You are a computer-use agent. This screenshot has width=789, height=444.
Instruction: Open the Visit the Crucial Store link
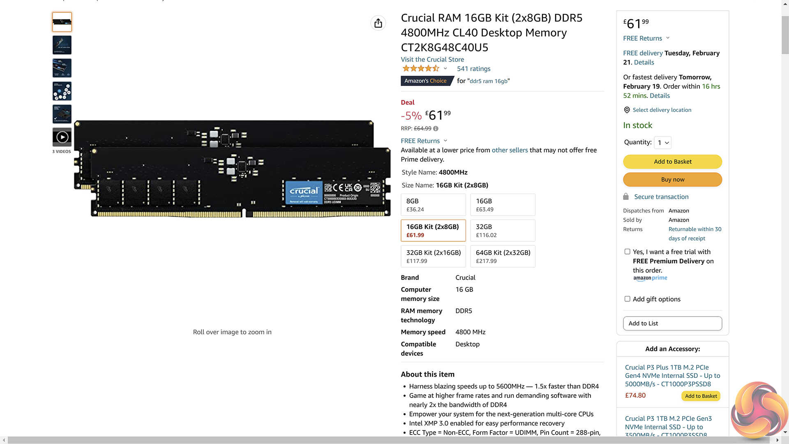(432, 60)
